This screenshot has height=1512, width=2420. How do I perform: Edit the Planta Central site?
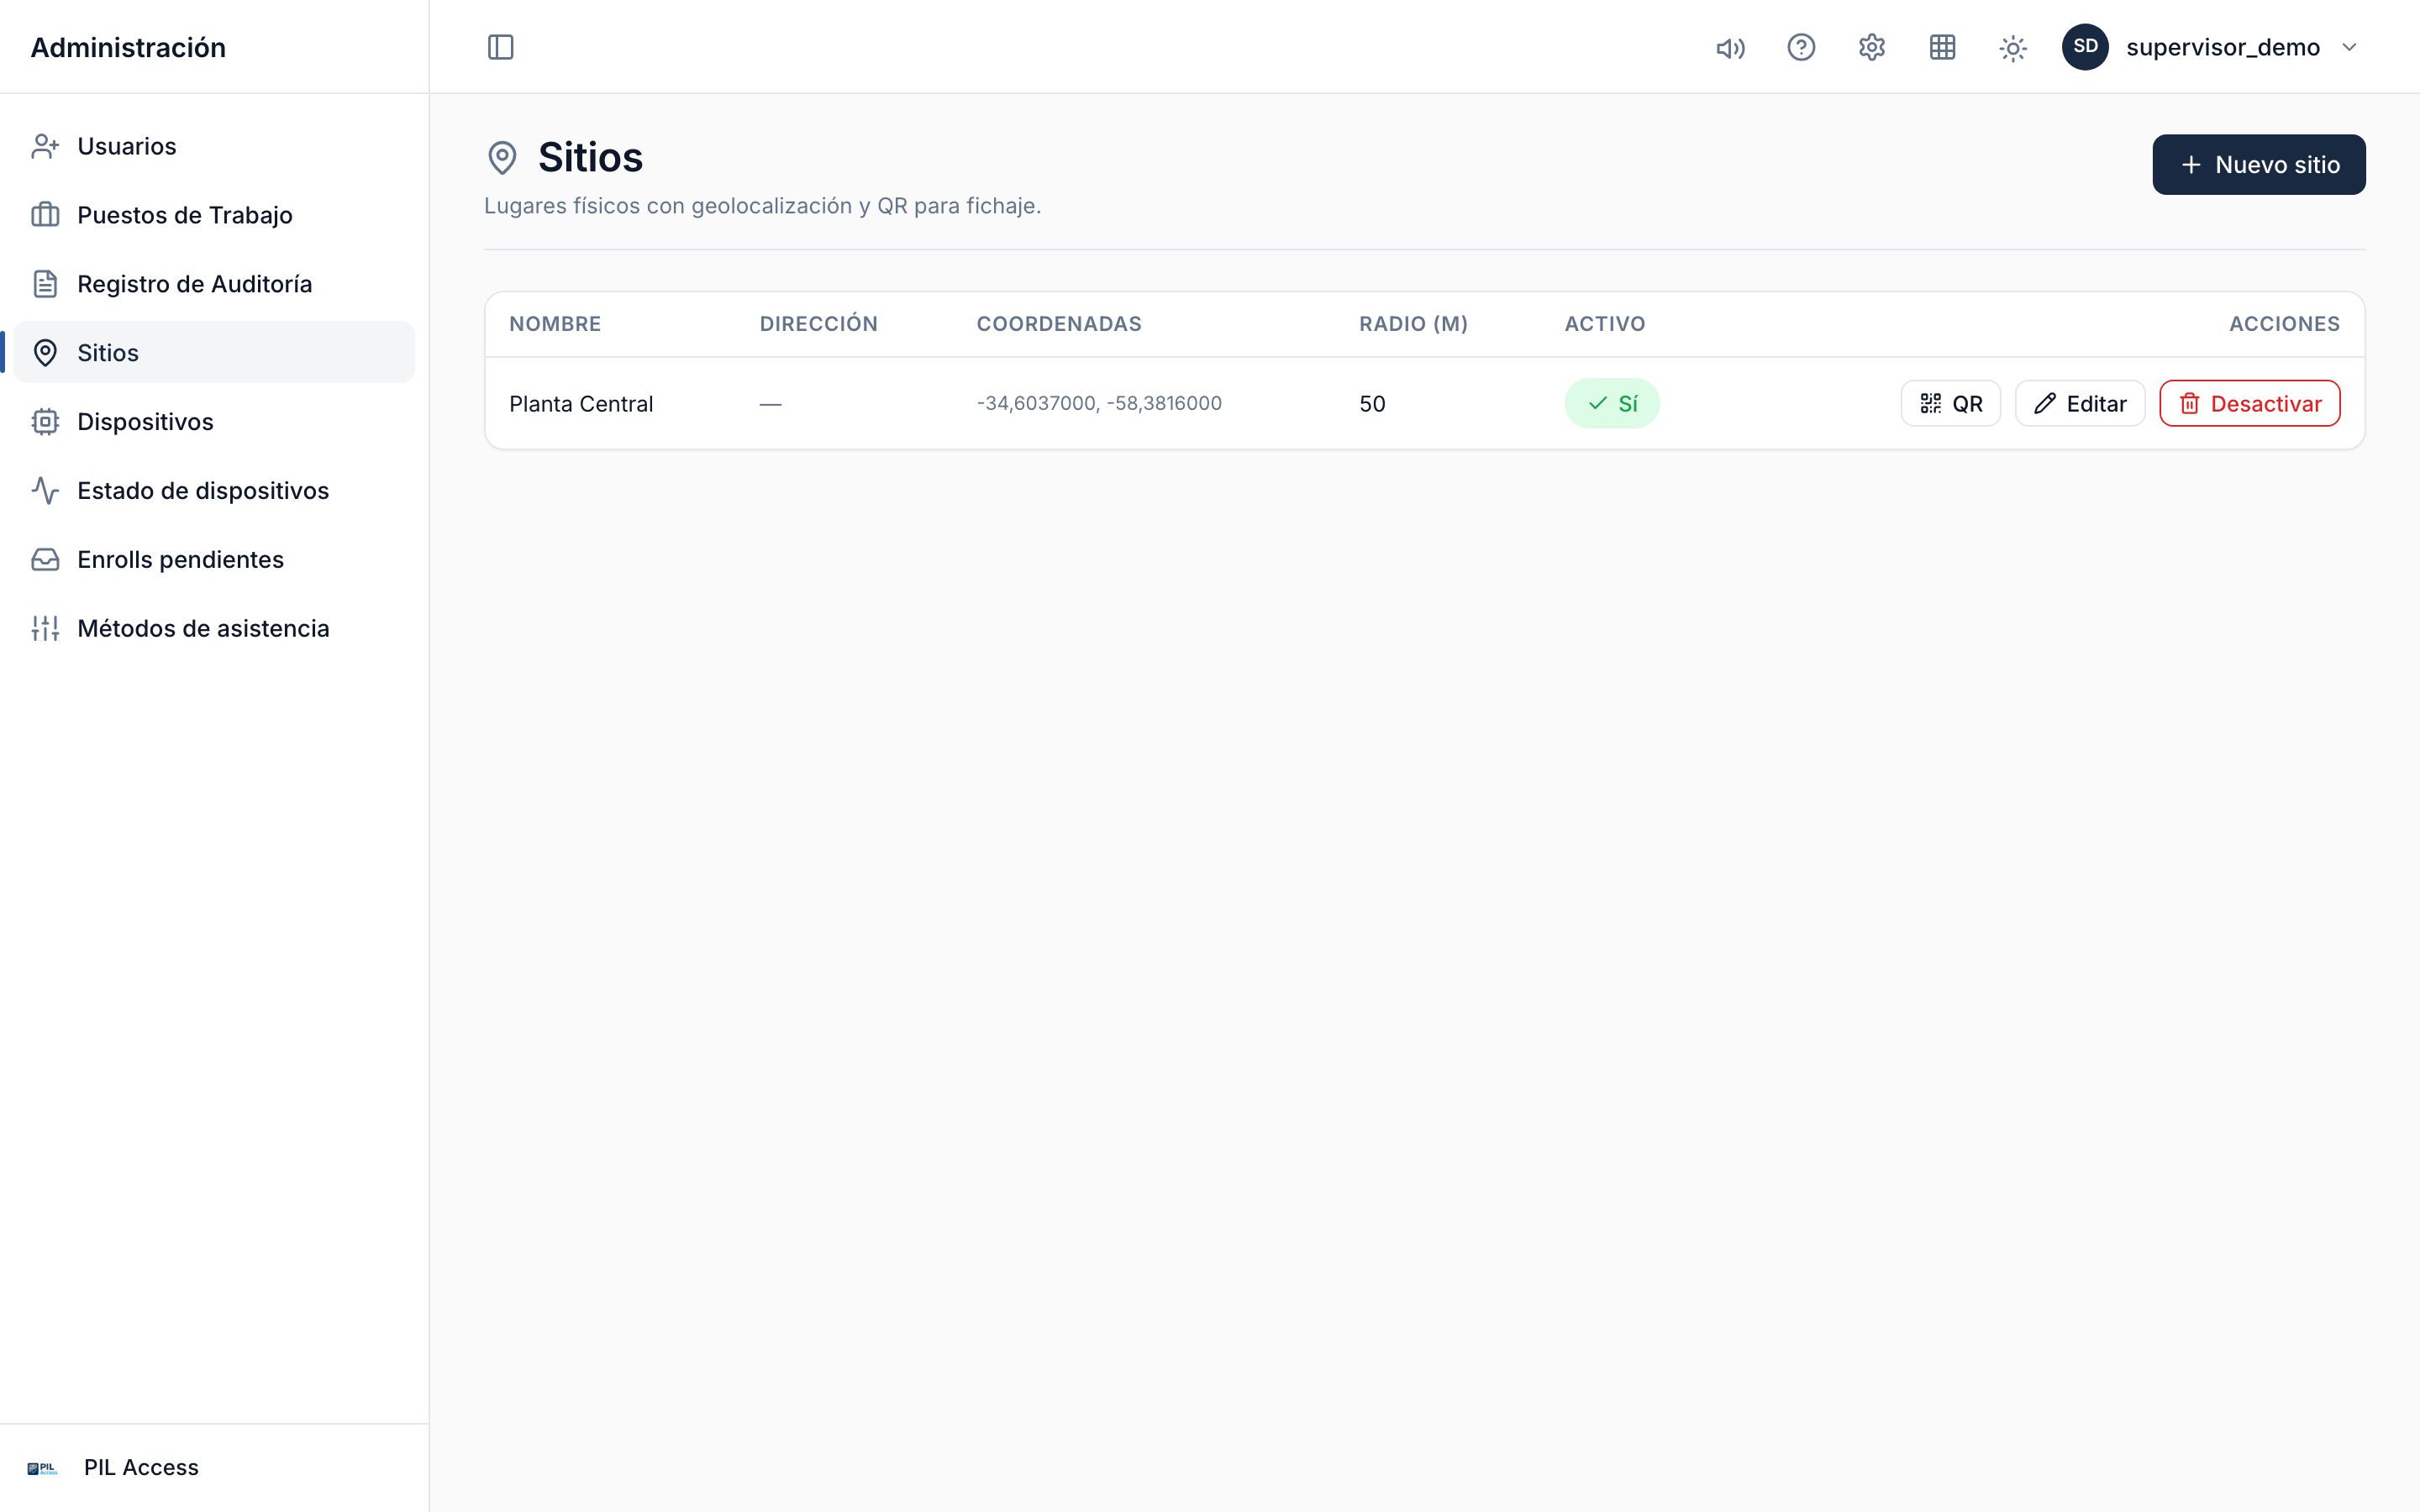(x=2079, y=403)
